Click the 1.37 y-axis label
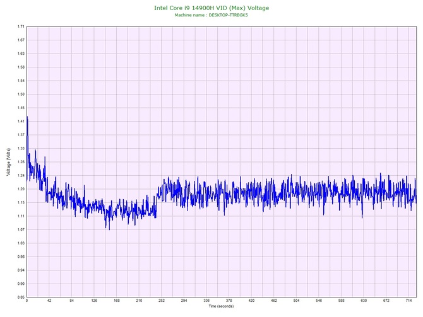The image size is (423, 317). (x=21, y=135)
